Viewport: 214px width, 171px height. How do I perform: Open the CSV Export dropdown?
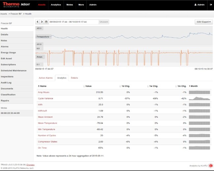(203, 22)
